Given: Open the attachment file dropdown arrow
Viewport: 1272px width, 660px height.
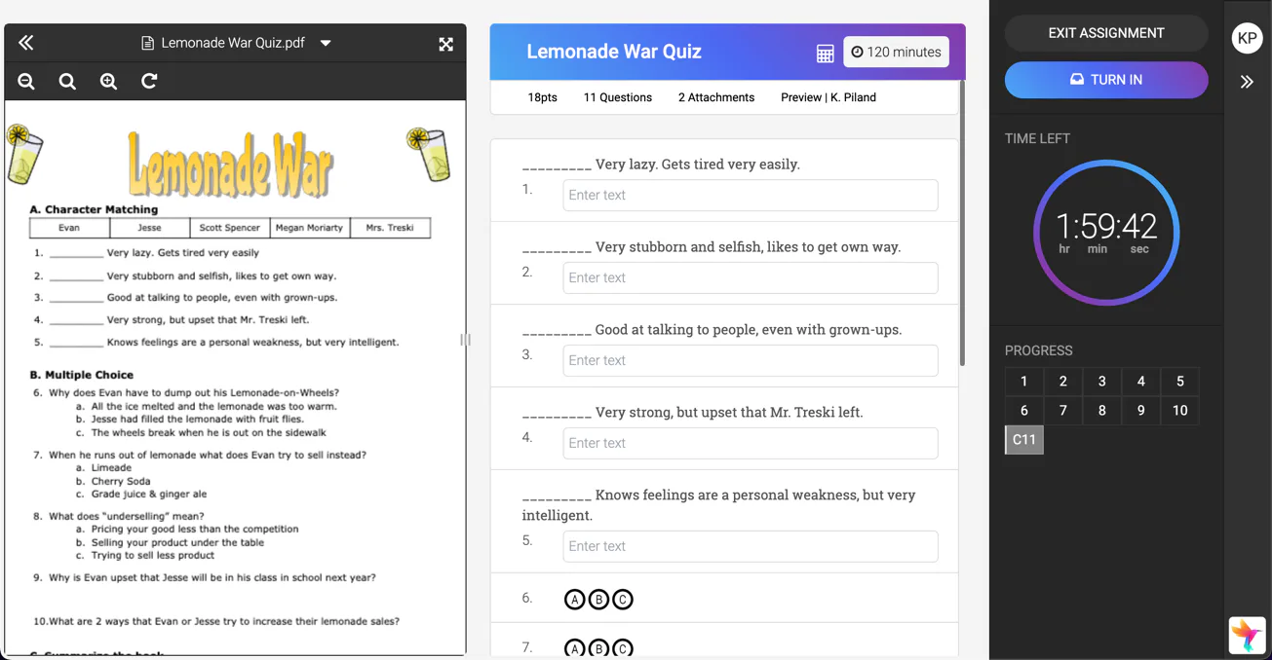Looking at the screenshot, I should [326, 44].
